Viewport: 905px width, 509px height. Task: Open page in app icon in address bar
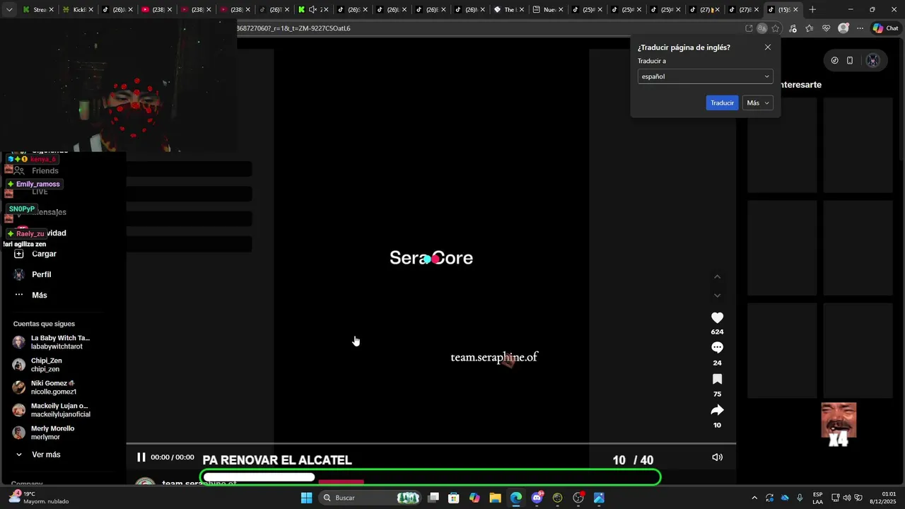pos(749,28)
